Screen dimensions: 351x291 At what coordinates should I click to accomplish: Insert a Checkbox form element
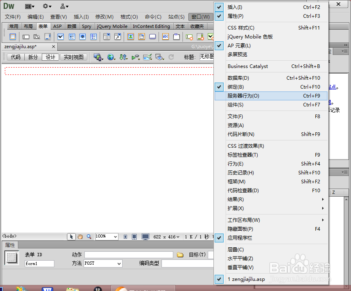pyautogui.click(x=60, y=36)
